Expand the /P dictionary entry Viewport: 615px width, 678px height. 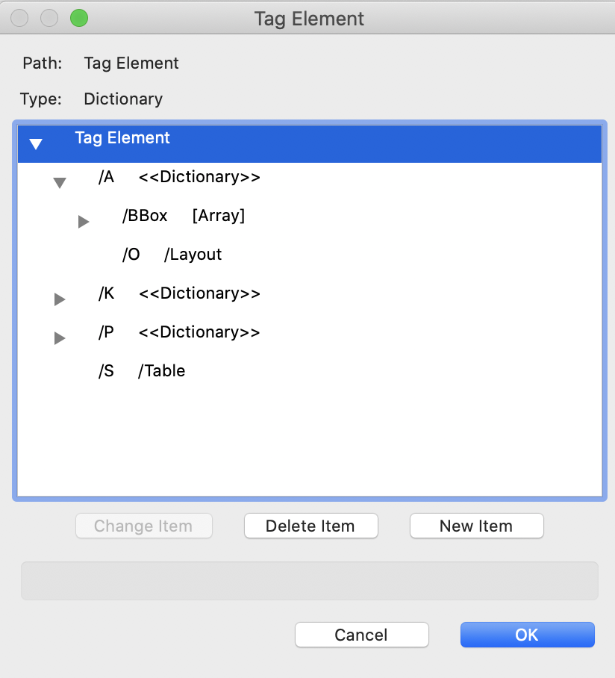tap(60, 338)
